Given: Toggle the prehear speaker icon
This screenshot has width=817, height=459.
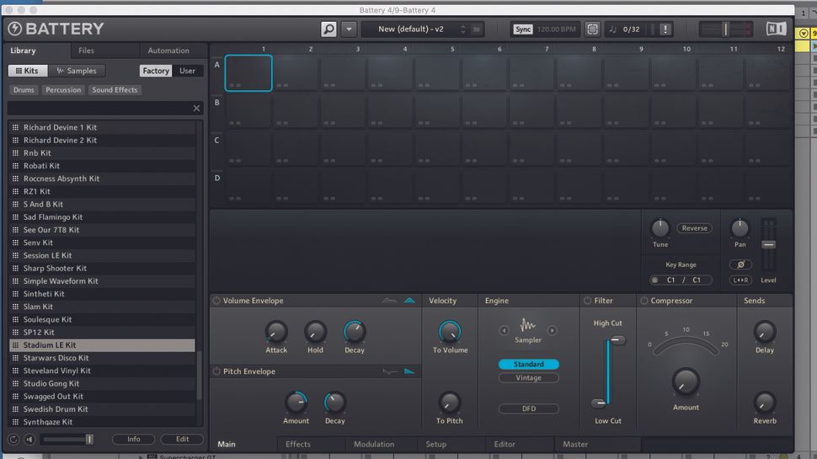Looking at the screenshot, I should tap(29, 439).
